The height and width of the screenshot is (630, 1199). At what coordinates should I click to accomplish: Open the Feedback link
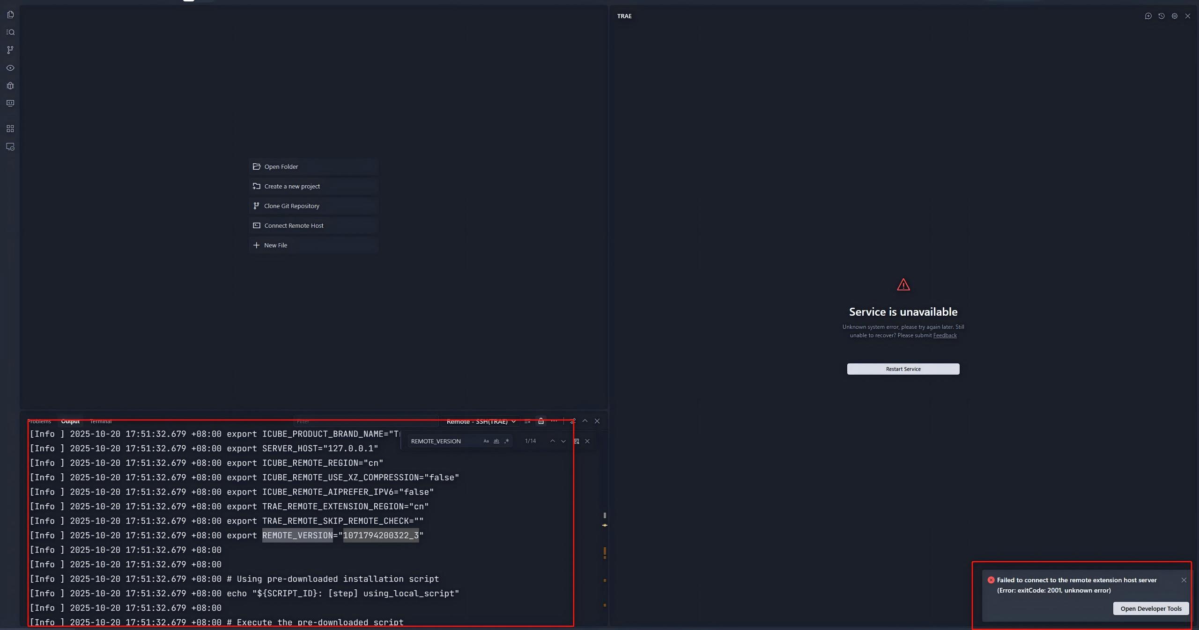945,335
